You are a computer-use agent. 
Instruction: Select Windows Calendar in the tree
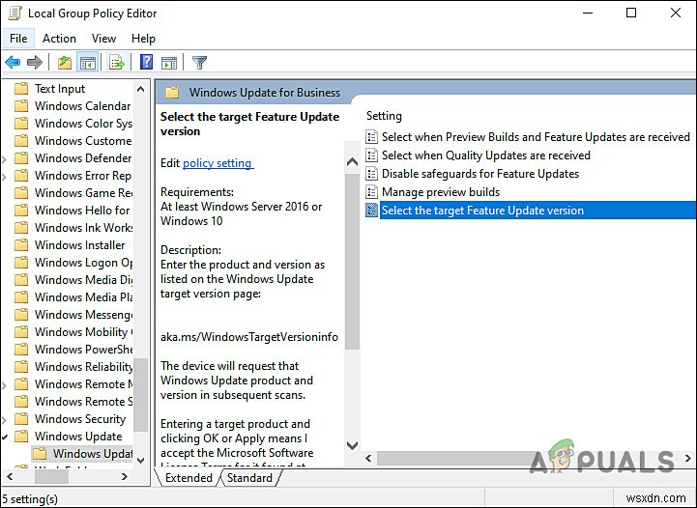pos(83,105)
